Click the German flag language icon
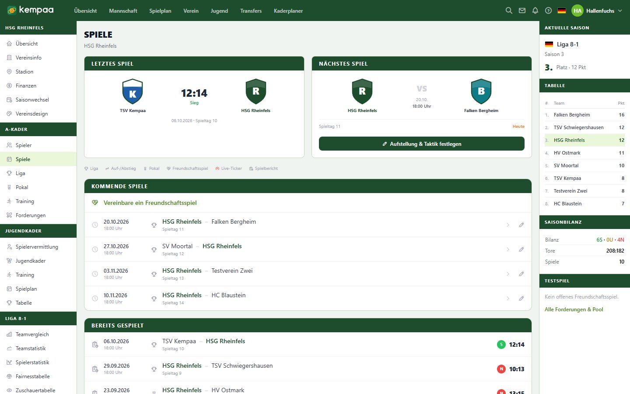Viewport: 630px width, 394px height. (562, 11)
